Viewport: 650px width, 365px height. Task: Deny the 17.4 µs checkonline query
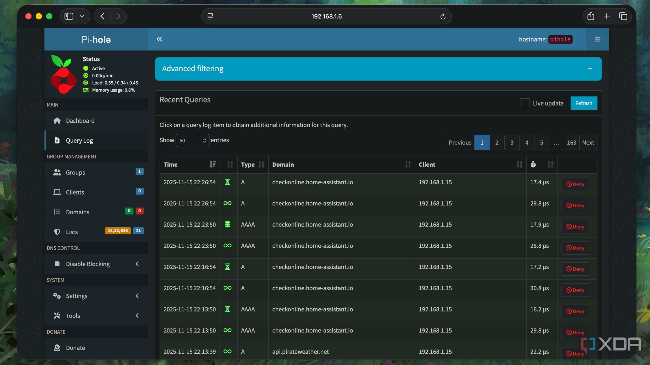[575, 184]
